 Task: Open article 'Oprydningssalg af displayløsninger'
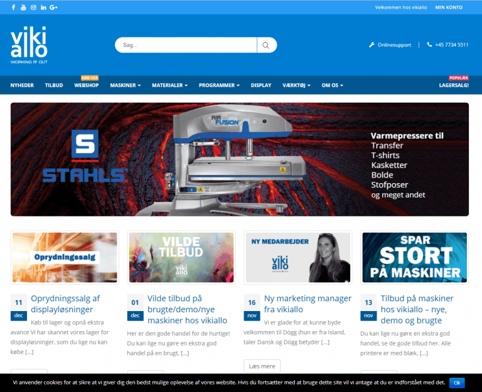click(x=65, y=304)
